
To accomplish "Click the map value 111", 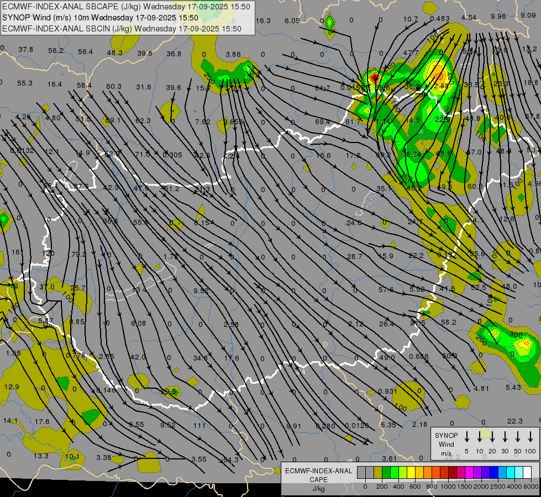I will [x=199, y=426].
